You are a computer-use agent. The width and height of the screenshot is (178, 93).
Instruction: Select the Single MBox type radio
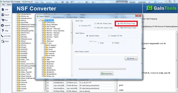(x=98, y=43)
